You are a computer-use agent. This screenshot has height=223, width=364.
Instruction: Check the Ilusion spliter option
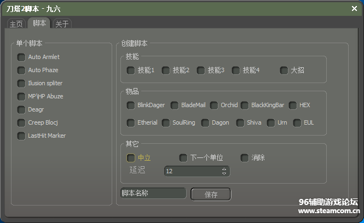(21, 83)
